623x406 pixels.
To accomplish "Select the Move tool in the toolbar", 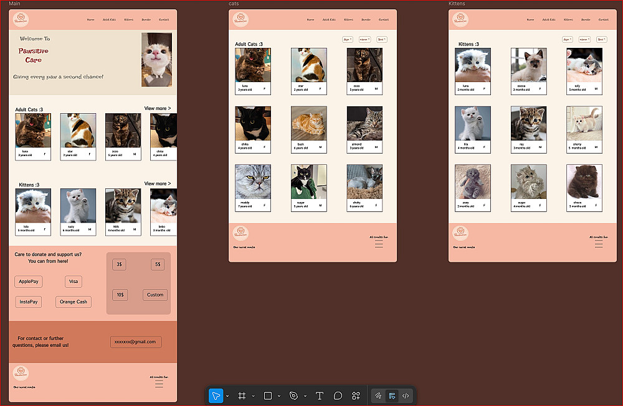I will click(x=216, y=395).
